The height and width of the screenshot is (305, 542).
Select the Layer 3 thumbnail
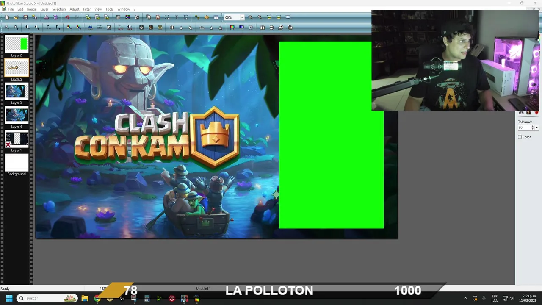pos(17,92)
